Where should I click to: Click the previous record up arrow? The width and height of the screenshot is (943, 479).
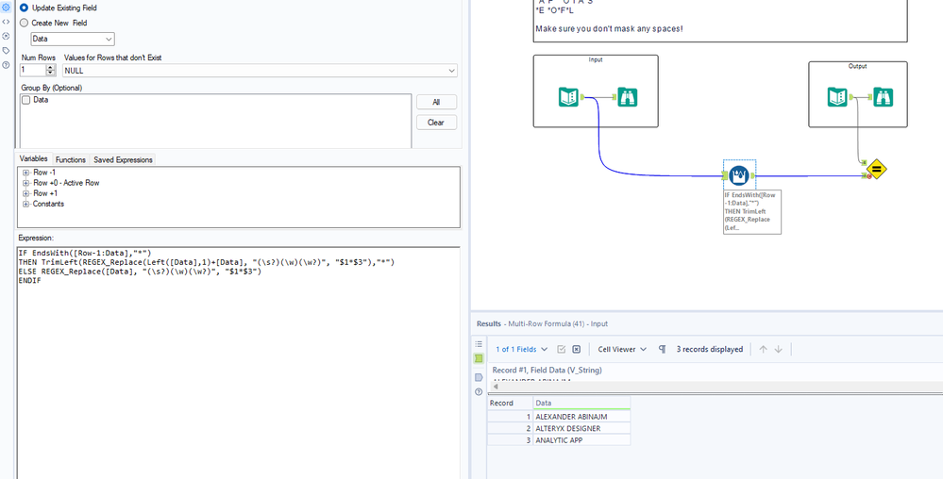coord(764,349)
